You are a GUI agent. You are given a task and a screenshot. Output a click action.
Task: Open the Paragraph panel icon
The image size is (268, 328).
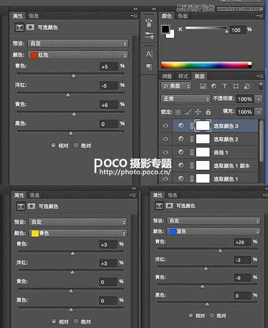(149, 67)
